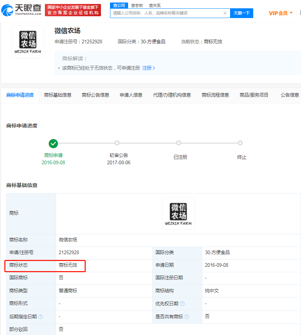
Task: Switch to the 查公司 search tab
Action: pyautogui.click(x=119, y=5)
